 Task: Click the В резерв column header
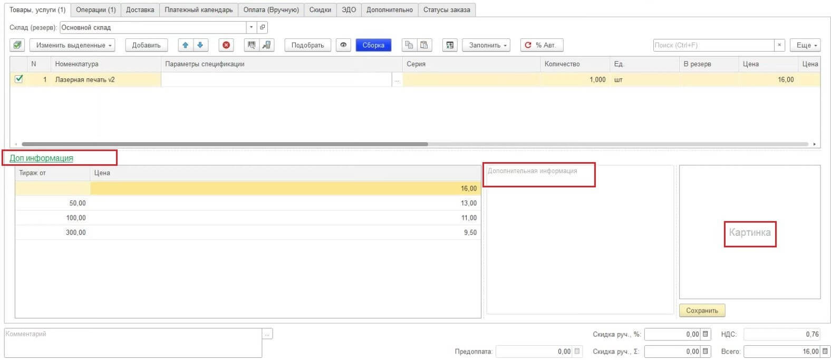[x=709, y=64]
